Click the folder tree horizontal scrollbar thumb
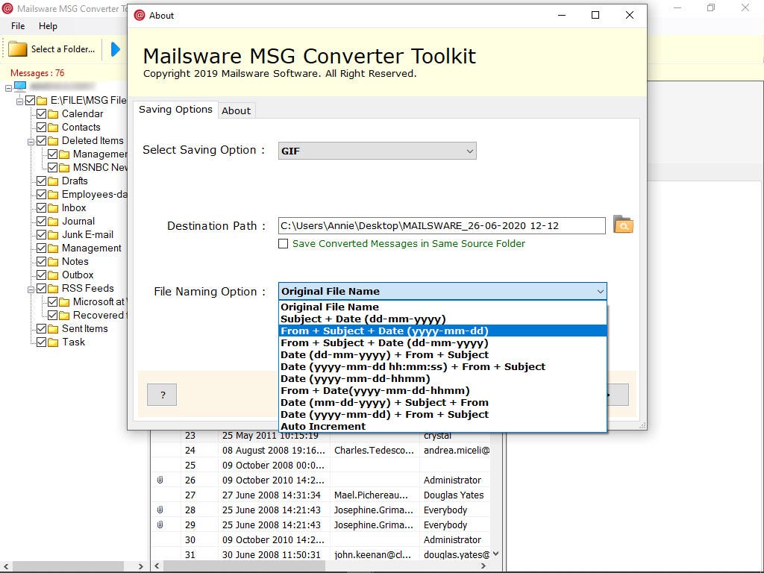 point(68,566)
